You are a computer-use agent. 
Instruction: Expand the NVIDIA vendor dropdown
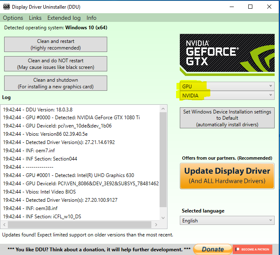(x=227, y=95)
